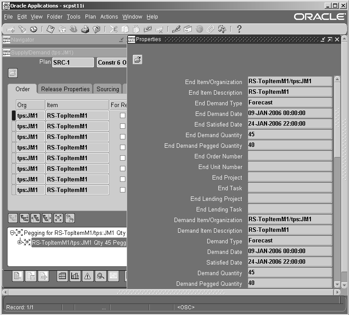Click the folder icon in Properties window
The width and height of the screenshot is (349, 315).
(138, 60)
